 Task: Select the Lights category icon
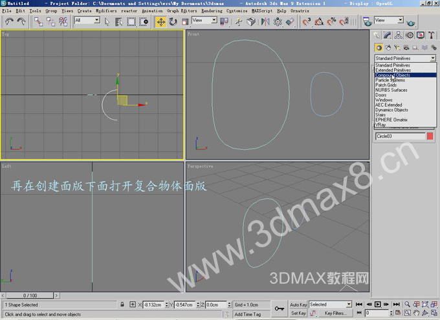pyautogui.click(x=397, y=48)
